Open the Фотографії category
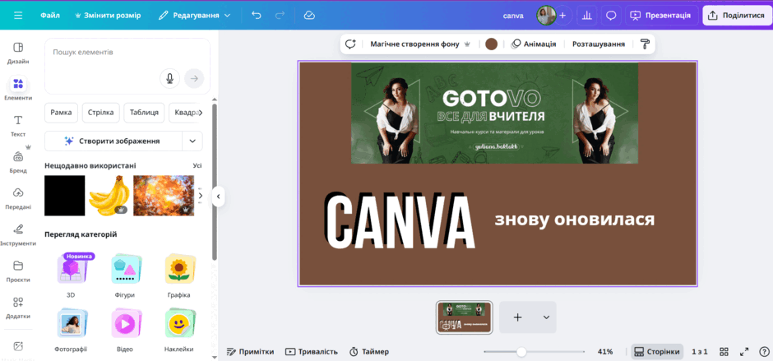 71,331
